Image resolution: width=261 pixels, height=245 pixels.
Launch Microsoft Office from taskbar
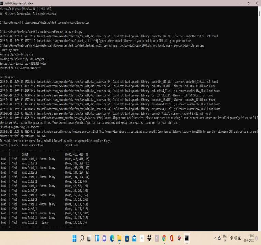[x=172, y=238]
